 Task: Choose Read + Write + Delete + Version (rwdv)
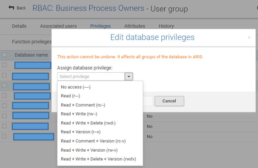98,159
